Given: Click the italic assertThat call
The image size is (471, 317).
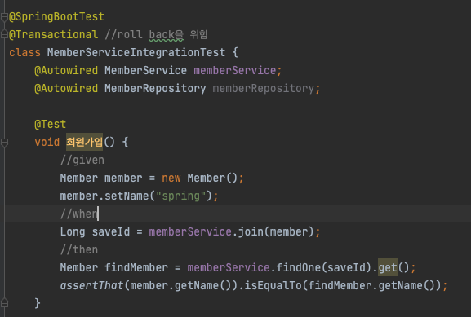Looking at the screenshot, I should pyautogui.click(x=91, y=285).
